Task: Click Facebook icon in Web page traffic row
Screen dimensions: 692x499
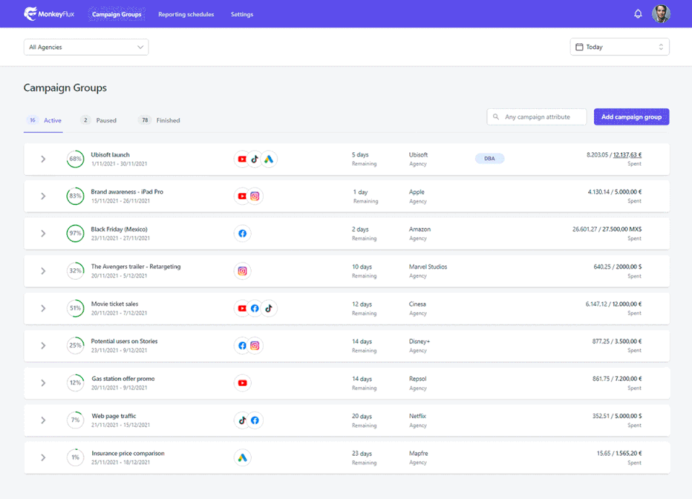Action: (255, 420)
